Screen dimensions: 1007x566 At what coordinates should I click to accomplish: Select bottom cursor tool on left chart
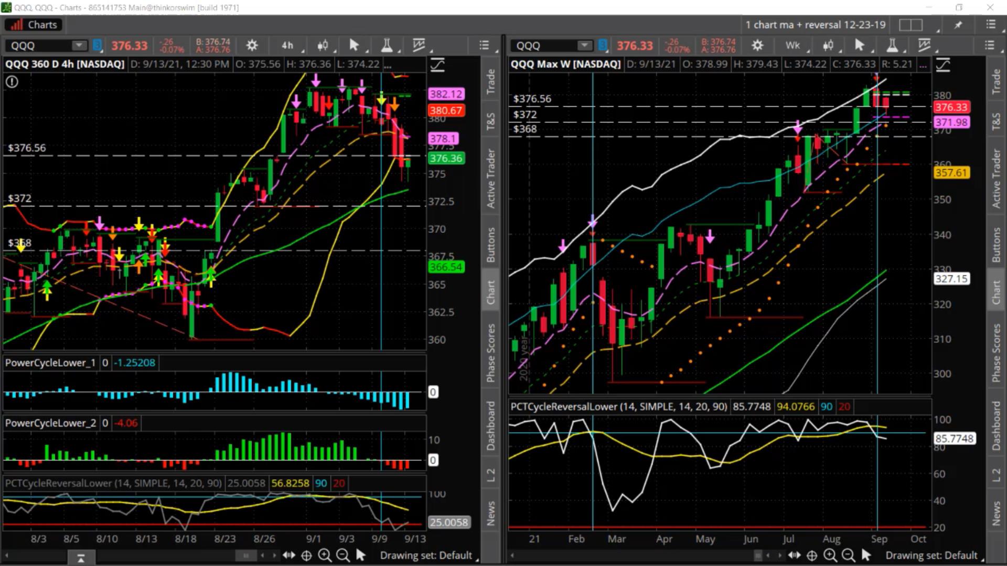360,556
